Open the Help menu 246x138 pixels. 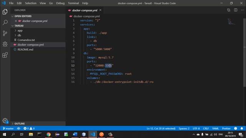pos(85,3)
